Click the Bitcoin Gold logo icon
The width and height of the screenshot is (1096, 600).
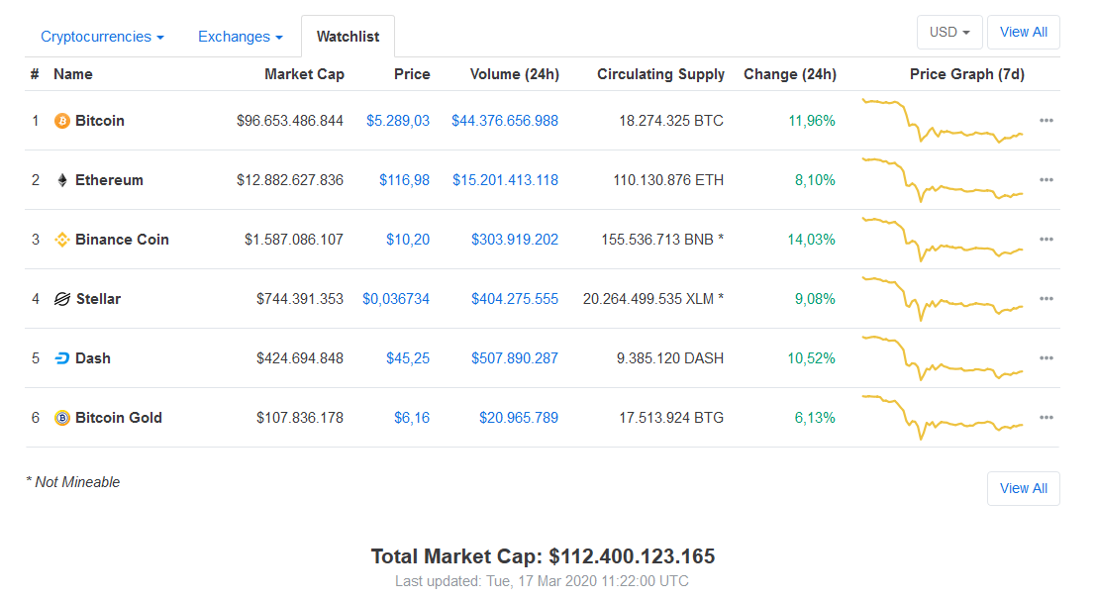[62, 418]
